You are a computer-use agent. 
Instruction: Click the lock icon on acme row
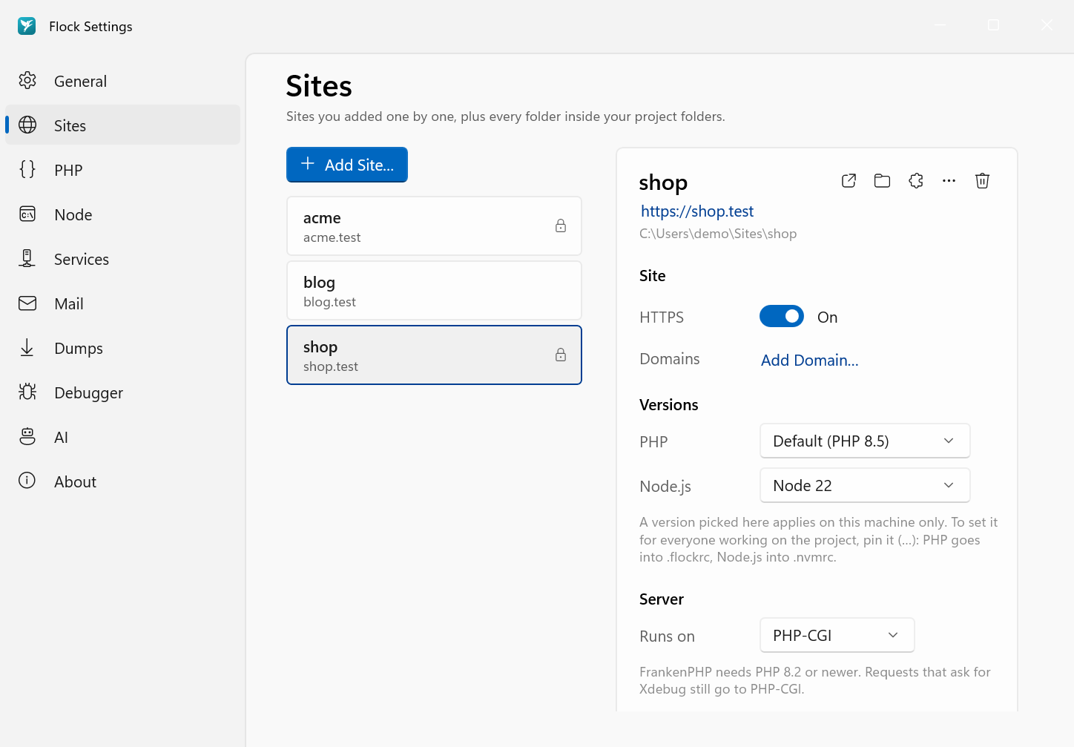pyautogui.click(x=561, y=226)
